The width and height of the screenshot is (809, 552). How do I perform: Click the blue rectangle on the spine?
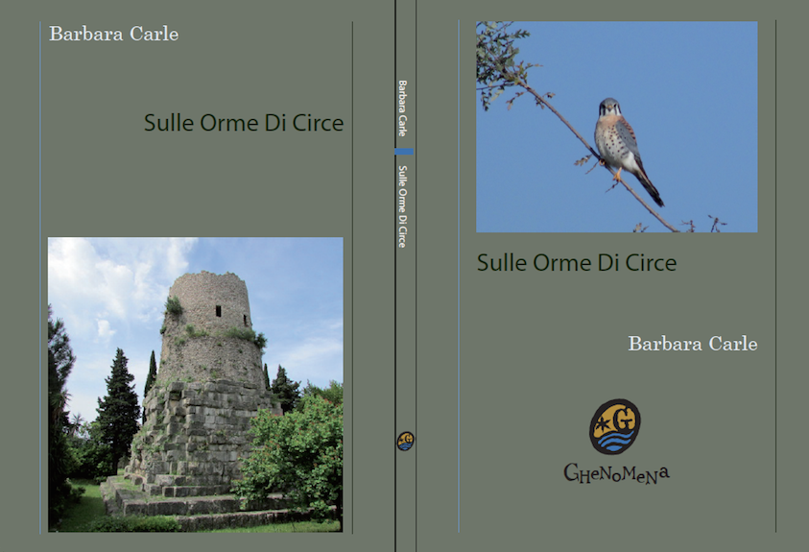pyautogui.click(x=405, y=153)
